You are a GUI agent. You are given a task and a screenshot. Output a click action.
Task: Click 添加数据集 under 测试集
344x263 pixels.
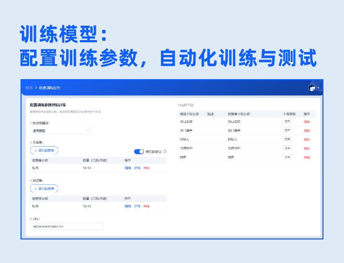pyautogui.click(x=44, y=189)
